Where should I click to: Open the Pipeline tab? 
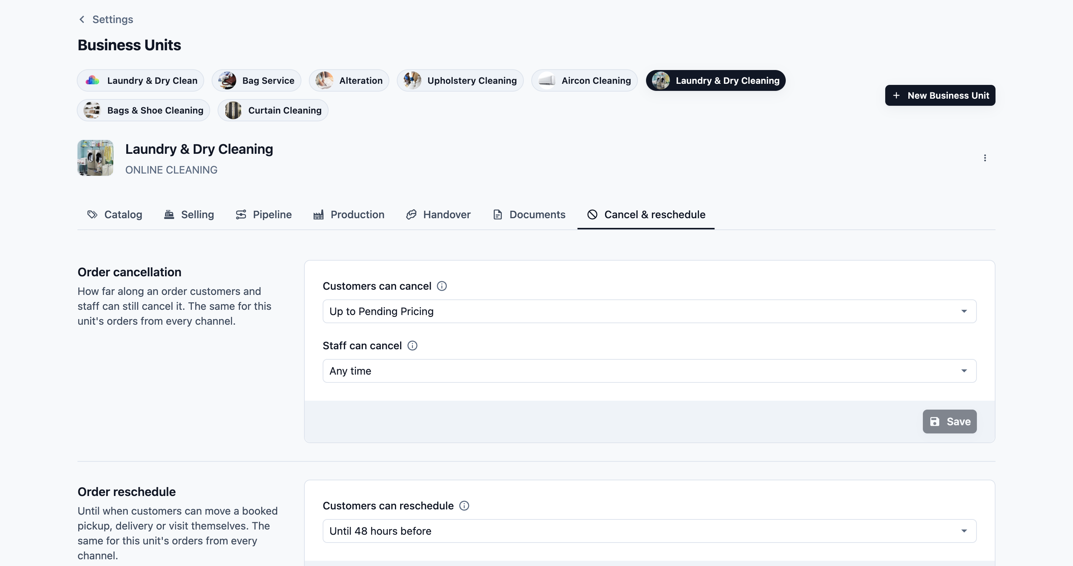[264, 214]
